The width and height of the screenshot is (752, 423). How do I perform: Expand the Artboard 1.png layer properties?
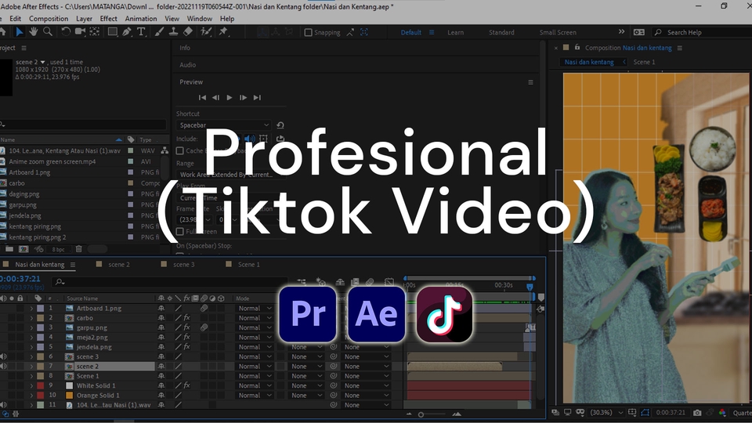(31, 309)
